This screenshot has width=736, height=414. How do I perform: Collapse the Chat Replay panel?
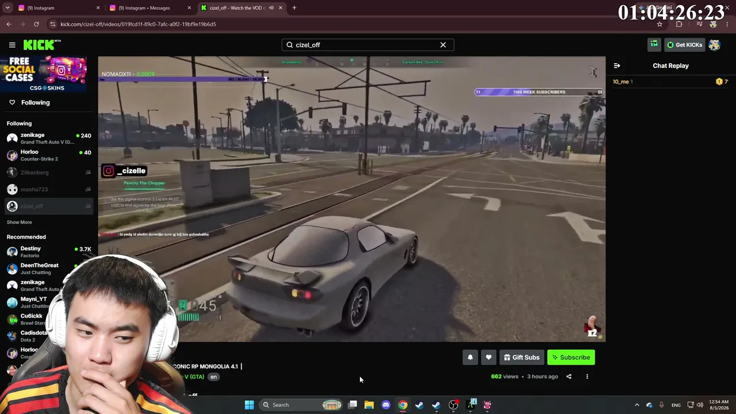pyautogui.click(x=617, y=66)
